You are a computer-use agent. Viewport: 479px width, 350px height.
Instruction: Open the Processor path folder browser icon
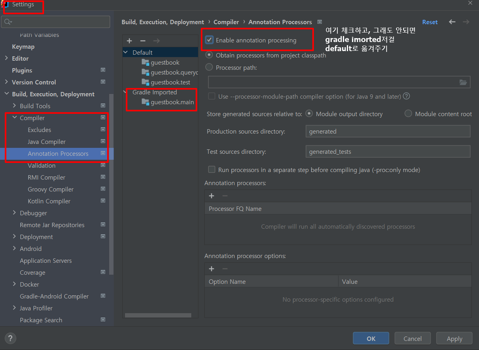click(x=463, y=82)
